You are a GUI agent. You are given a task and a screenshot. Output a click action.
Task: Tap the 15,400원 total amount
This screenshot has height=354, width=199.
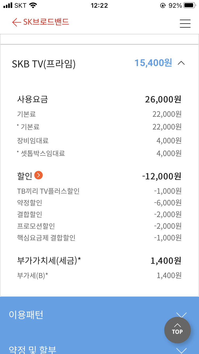153,63
